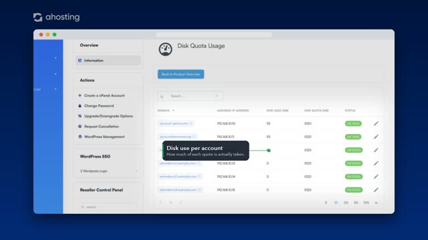
Task: Click the disk used value 93
Action: (268, 137)
